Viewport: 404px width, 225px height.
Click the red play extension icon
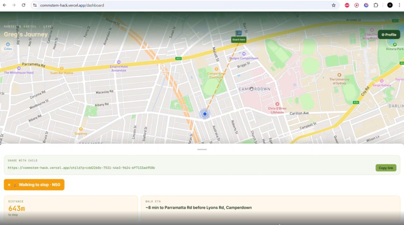pyautogui.click(x=356, y=5)
